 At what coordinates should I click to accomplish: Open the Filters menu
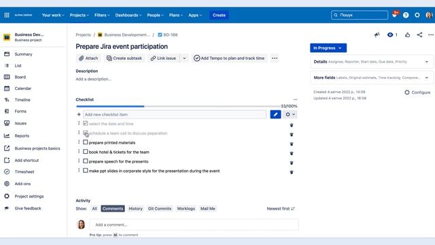(102, 15)
